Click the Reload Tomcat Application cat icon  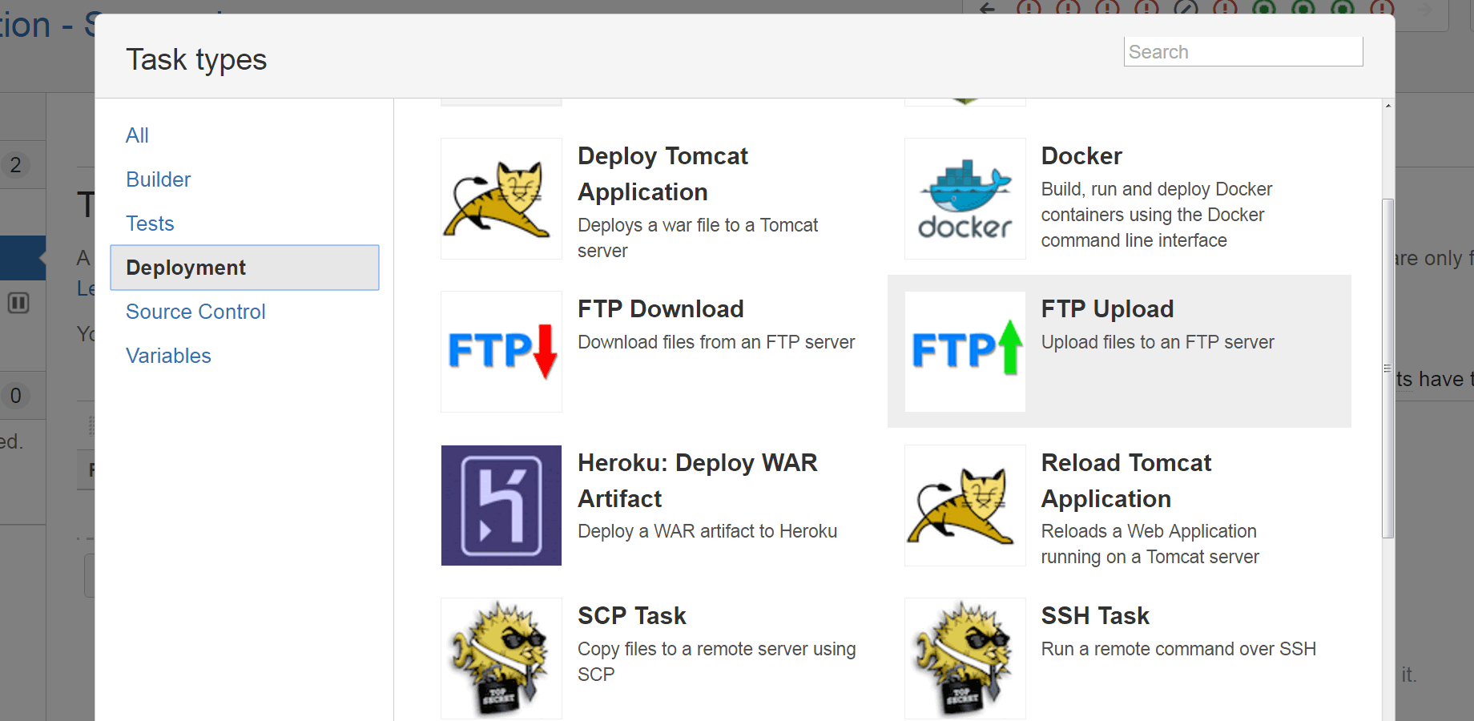(x=965, y=506)
